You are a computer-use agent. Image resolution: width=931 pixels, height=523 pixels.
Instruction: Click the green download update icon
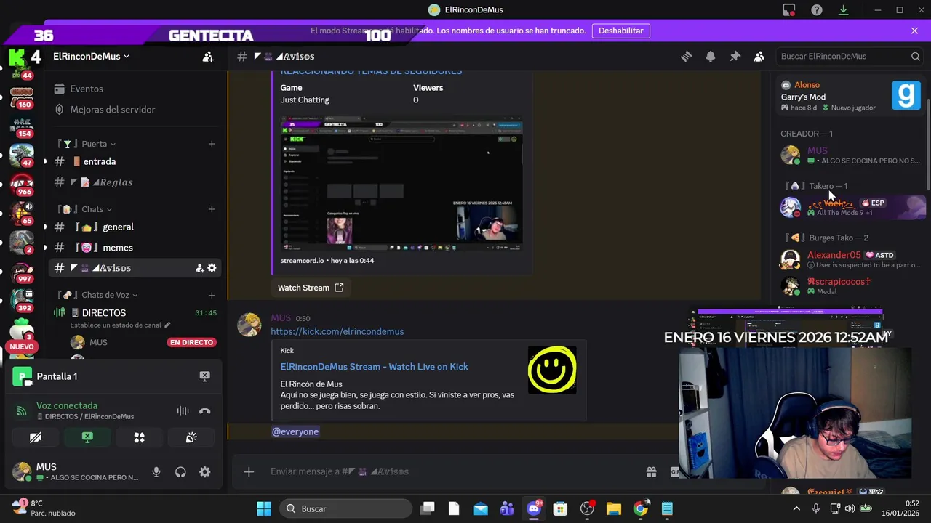844,9
